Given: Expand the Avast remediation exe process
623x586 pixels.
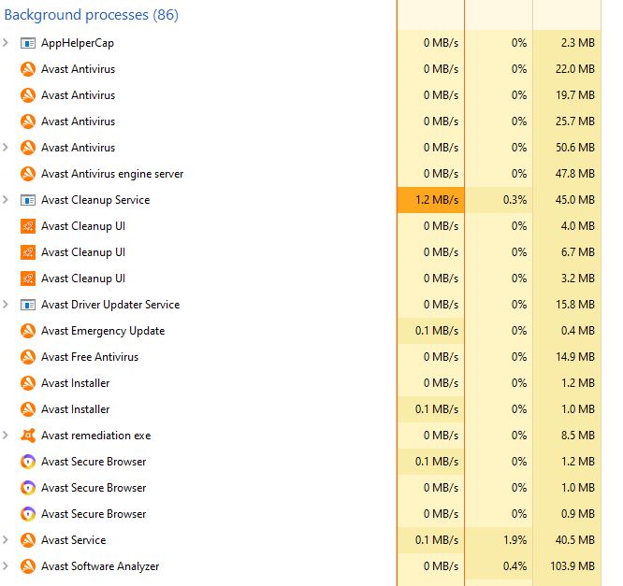Looking at the screenshot, I should tap(6, 436).
